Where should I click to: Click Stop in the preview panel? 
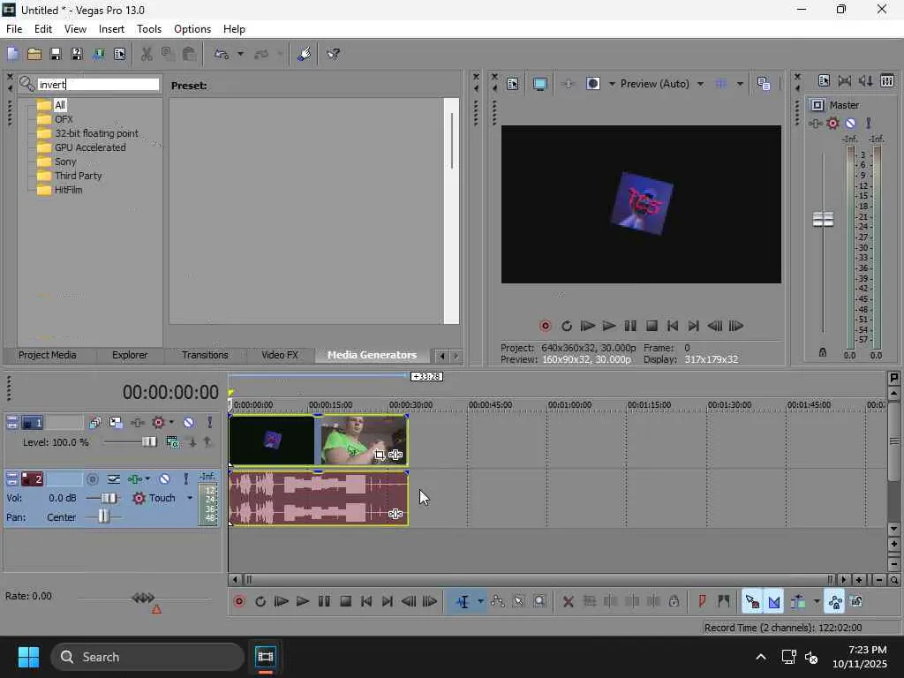click(x=652, y=326)
